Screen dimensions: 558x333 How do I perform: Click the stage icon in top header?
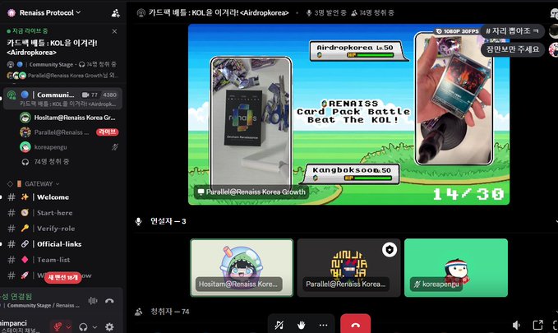point(141,13)
